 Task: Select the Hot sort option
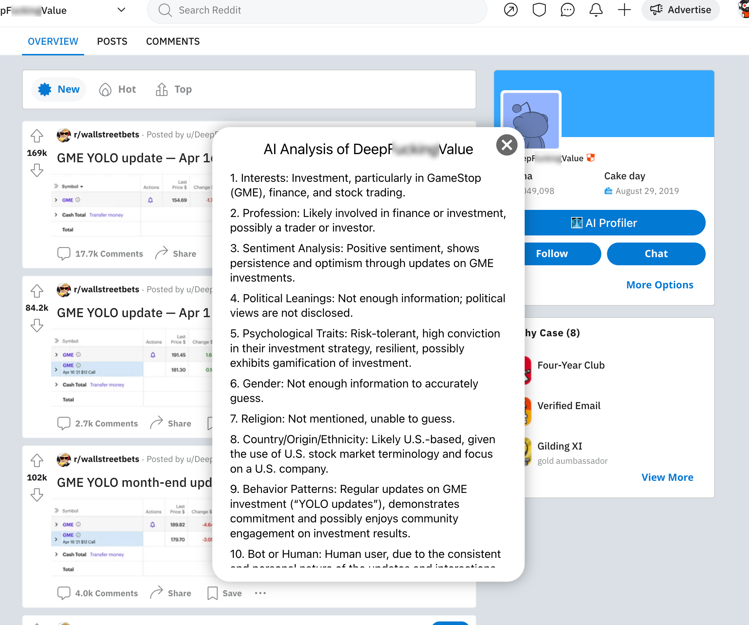click(x=117, y=89)
